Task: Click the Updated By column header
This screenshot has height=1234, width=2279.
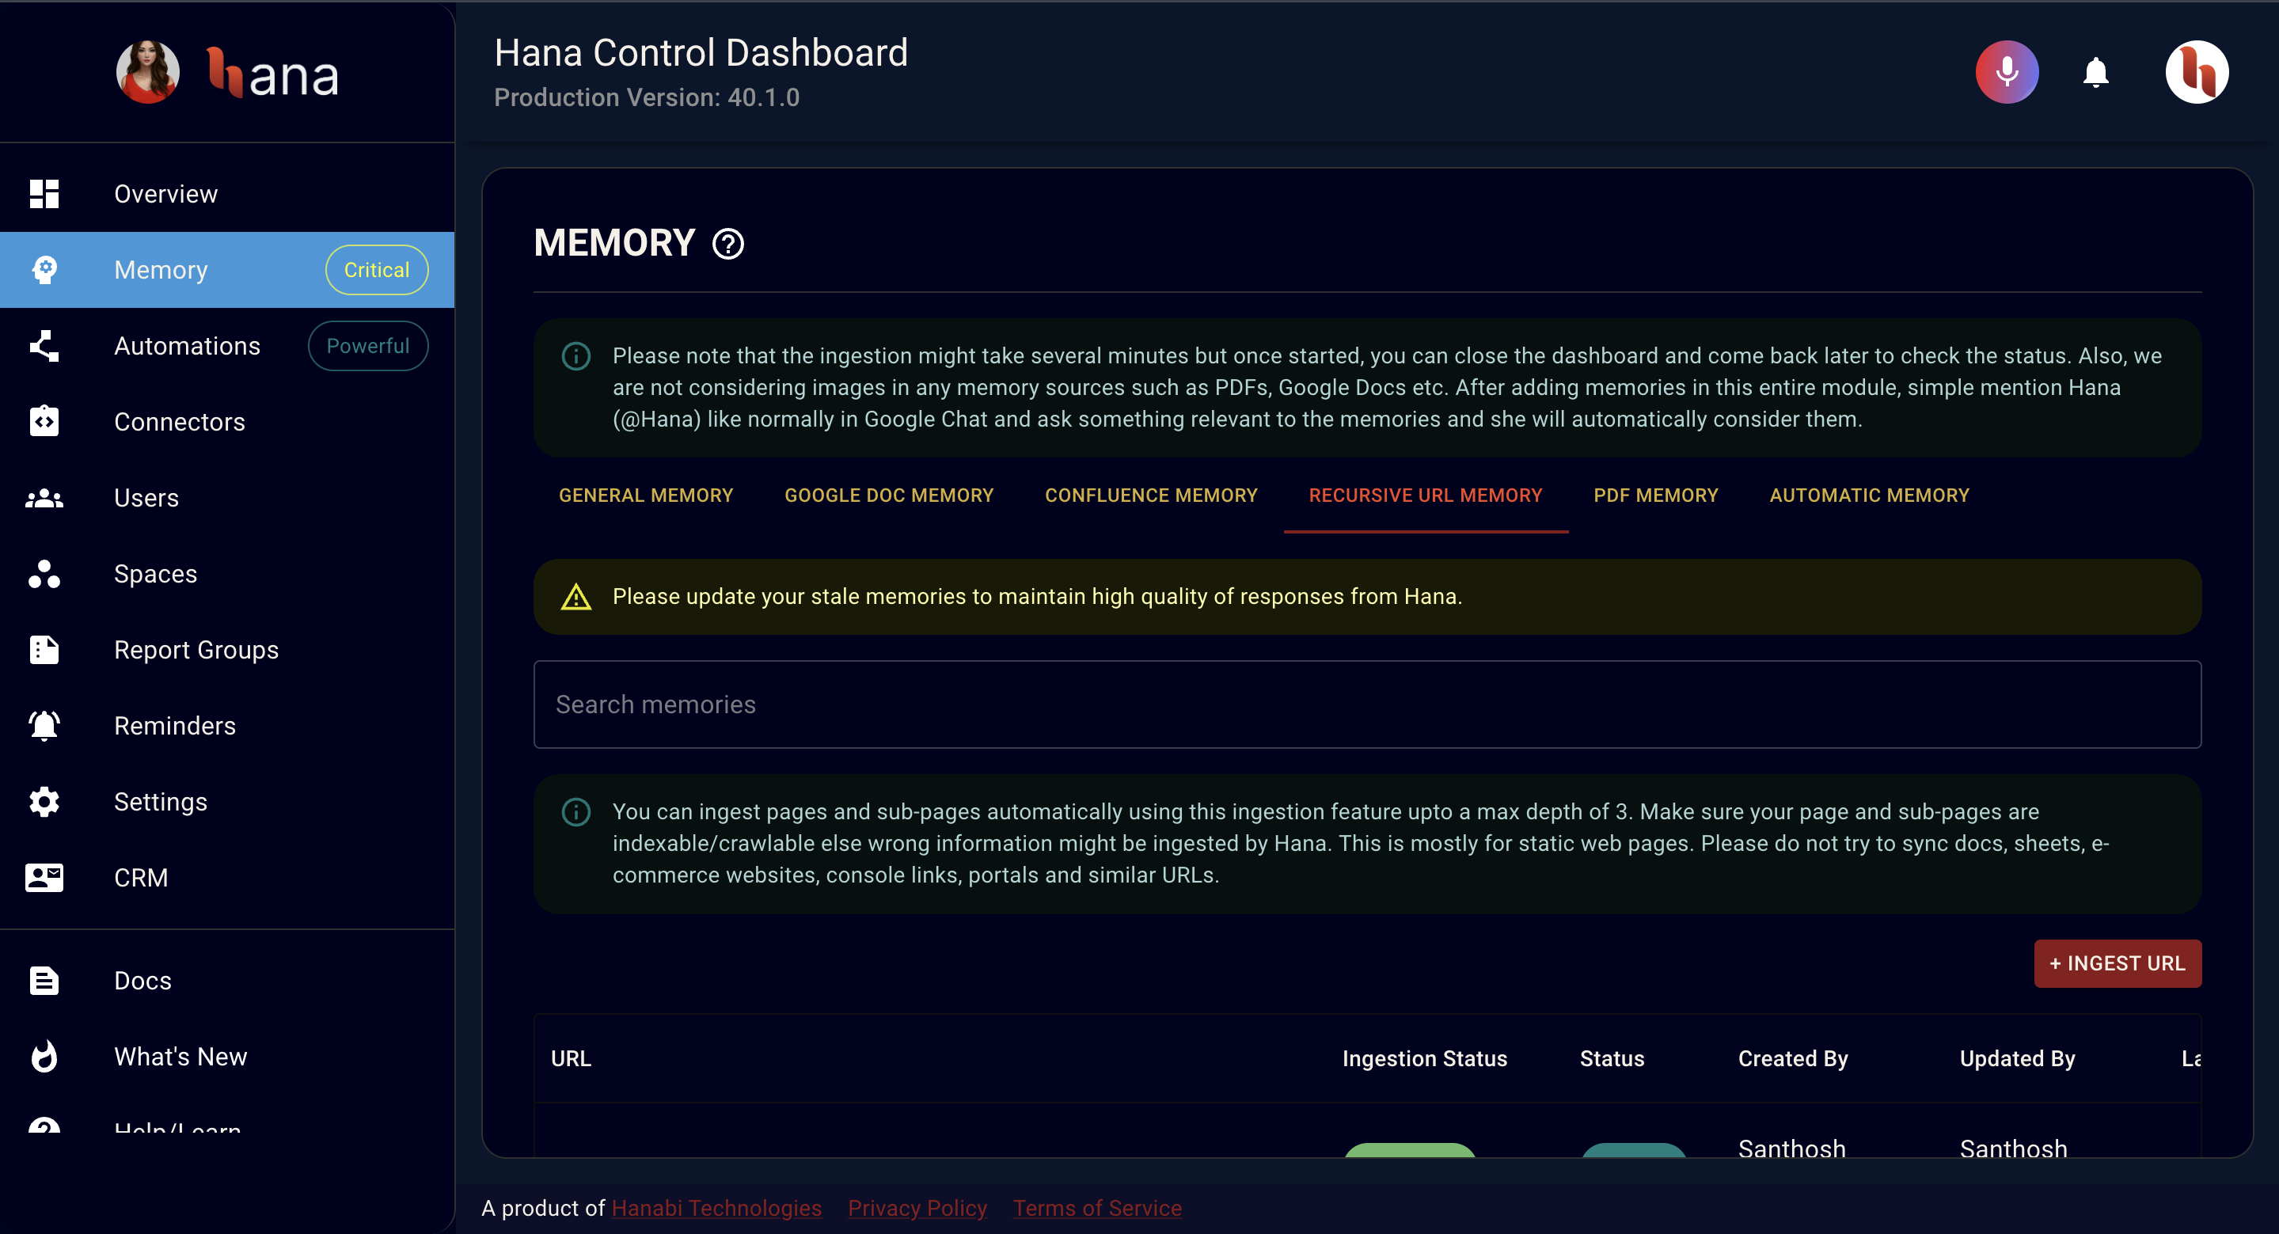Action: (x=2017, y=1059)
